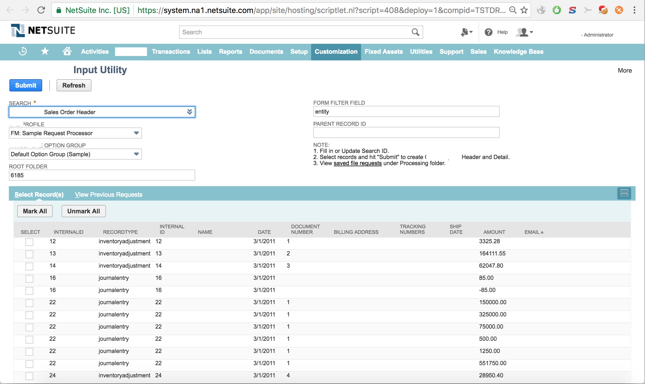Screen dimensions: 645x384
Task: Open the Transactions menu
Action: [171, 52]
